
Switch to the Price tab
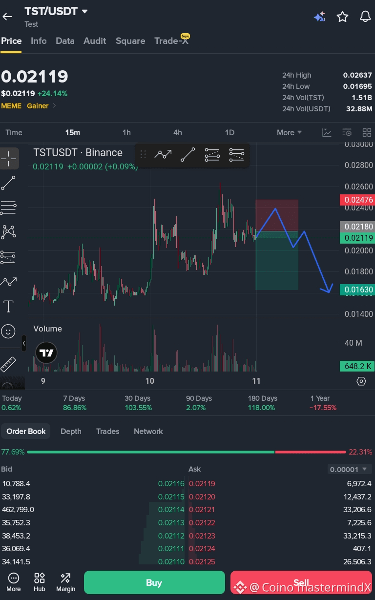(x=11, y=41)
